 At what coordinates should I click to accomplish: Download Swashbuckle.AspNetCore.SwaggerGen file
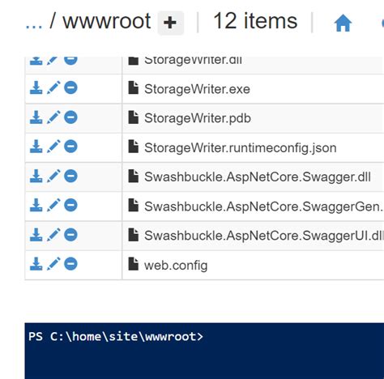(36, 205)
